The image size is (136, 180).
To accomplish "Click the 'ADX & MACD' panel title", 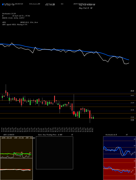I will [9, 135].
